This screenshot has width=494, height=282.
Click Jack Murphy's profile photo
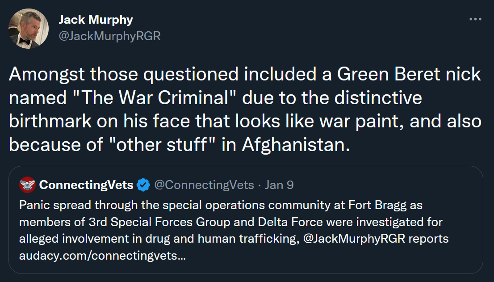pyautogui.click(x=29, y=29)
